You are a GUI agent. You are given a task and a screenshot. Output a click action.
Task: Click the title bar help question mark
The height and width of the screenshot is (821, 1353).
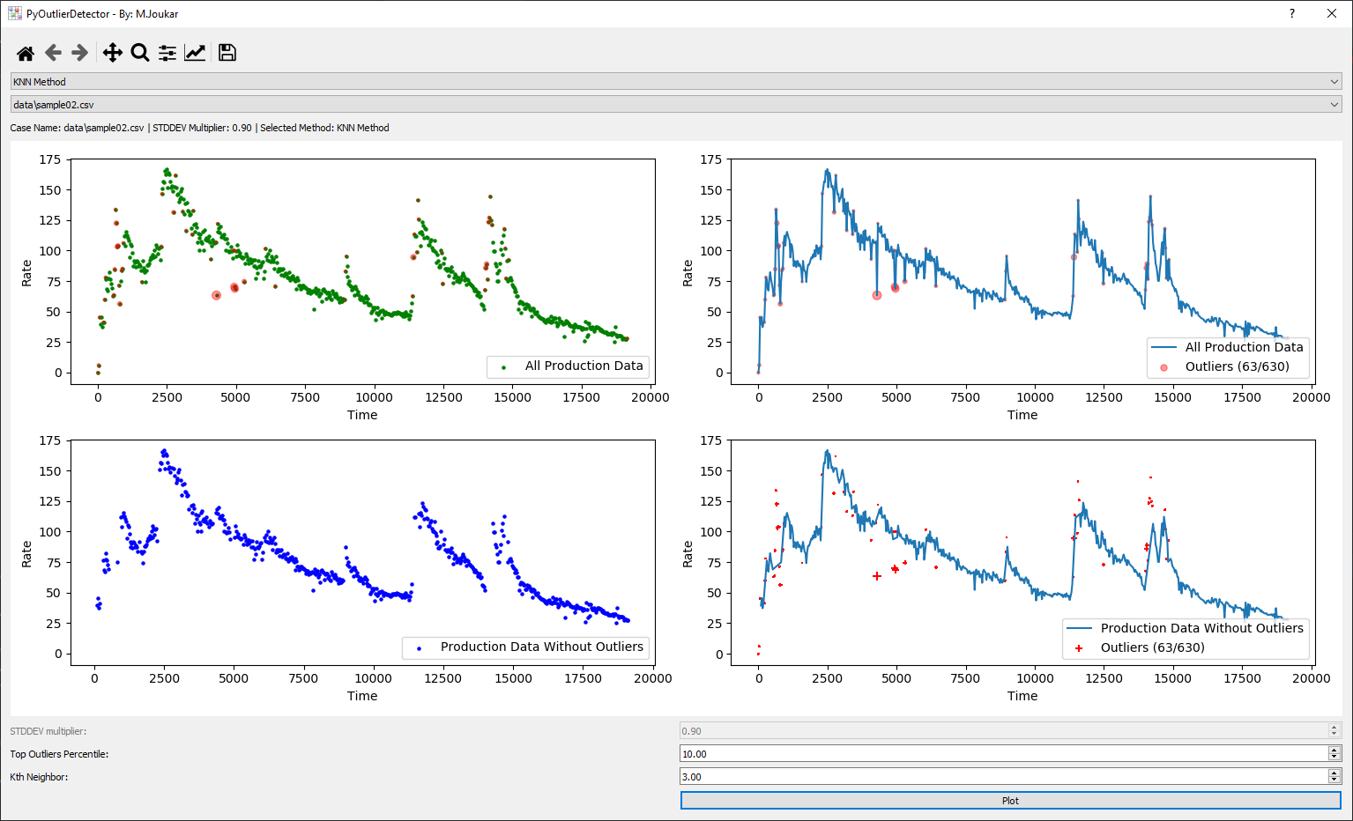[x=1292, y=13]
